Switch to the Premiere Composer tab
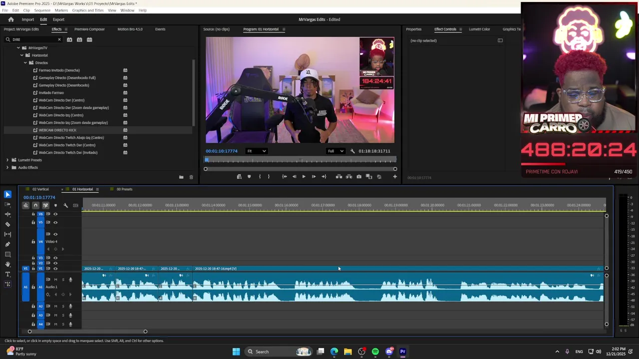Screen dimensions: 639x359 point(89,29)
